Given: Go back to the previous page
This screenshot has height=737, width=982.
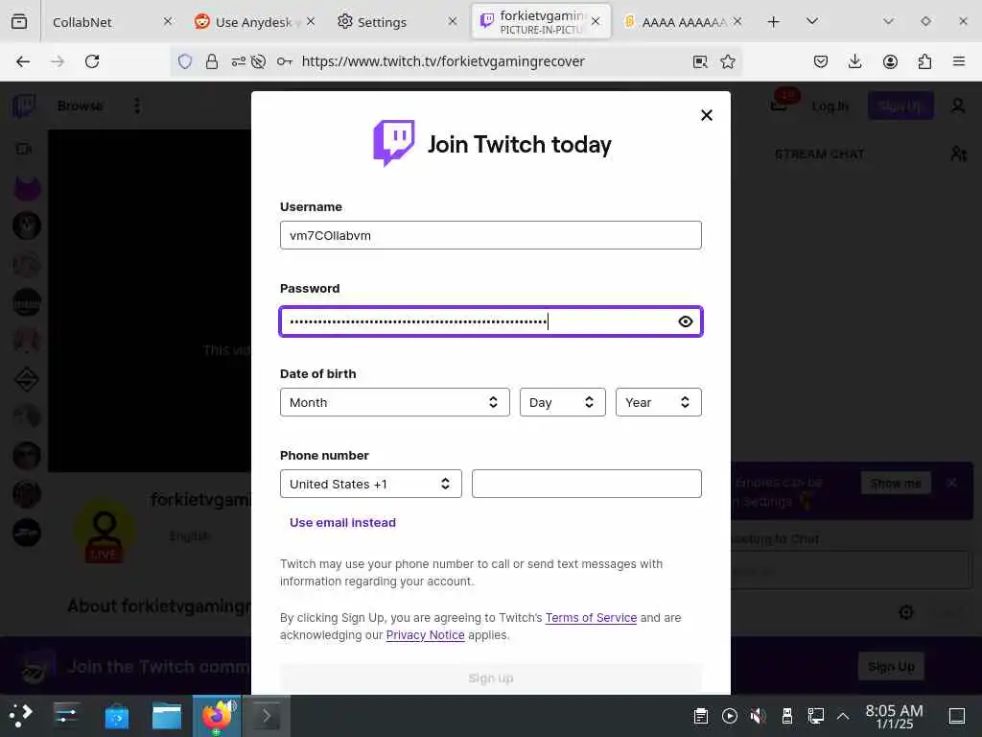Looking at the screenshot, I should (23, 61).
